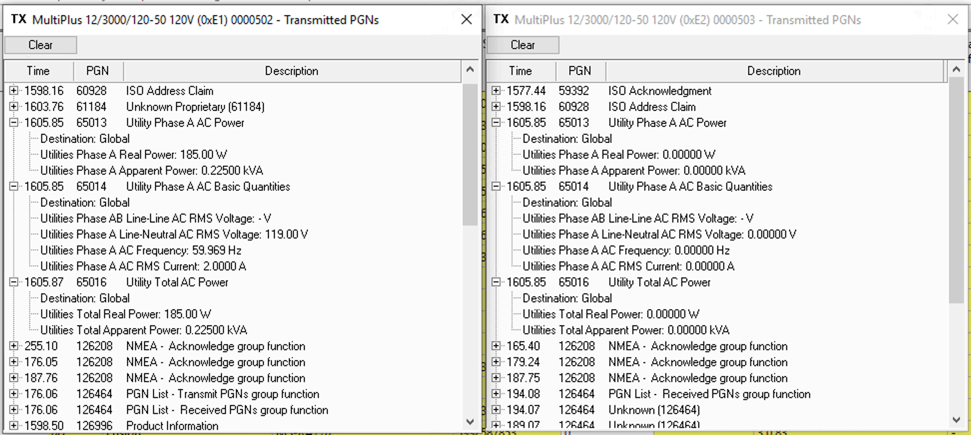This screenshot has height=435, width=971.
Task: Expand ISO Address Claim row in 0xE2 window
Action: coord(496,107)
